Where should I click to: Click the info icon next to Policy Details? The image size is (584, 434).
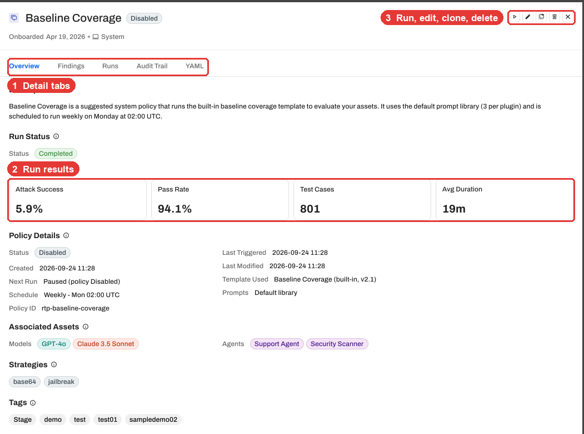66,236
